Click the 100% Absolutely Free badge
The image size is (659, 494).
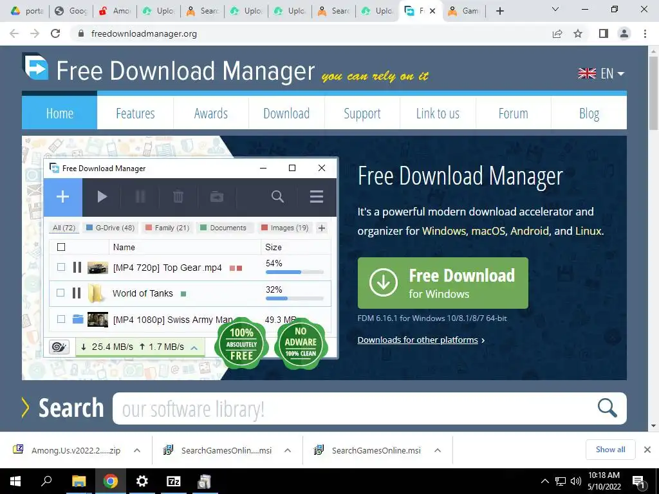(242, 343)
